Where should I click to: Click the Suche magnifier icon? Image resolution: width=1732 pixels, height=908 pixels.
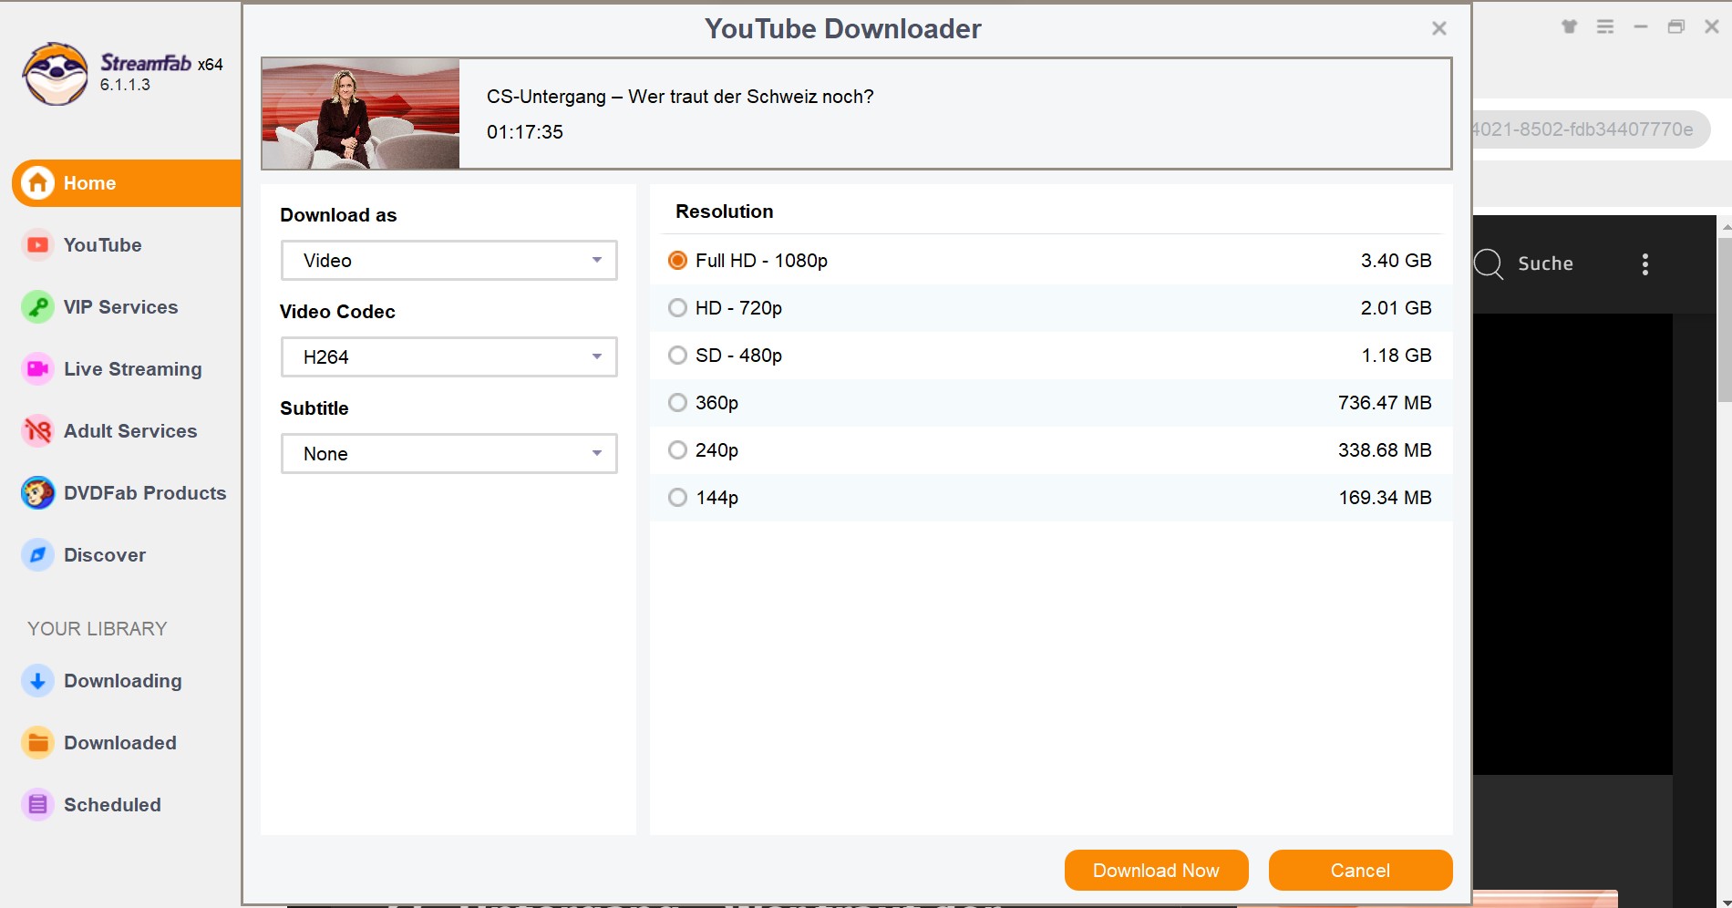coord(1489,264)
